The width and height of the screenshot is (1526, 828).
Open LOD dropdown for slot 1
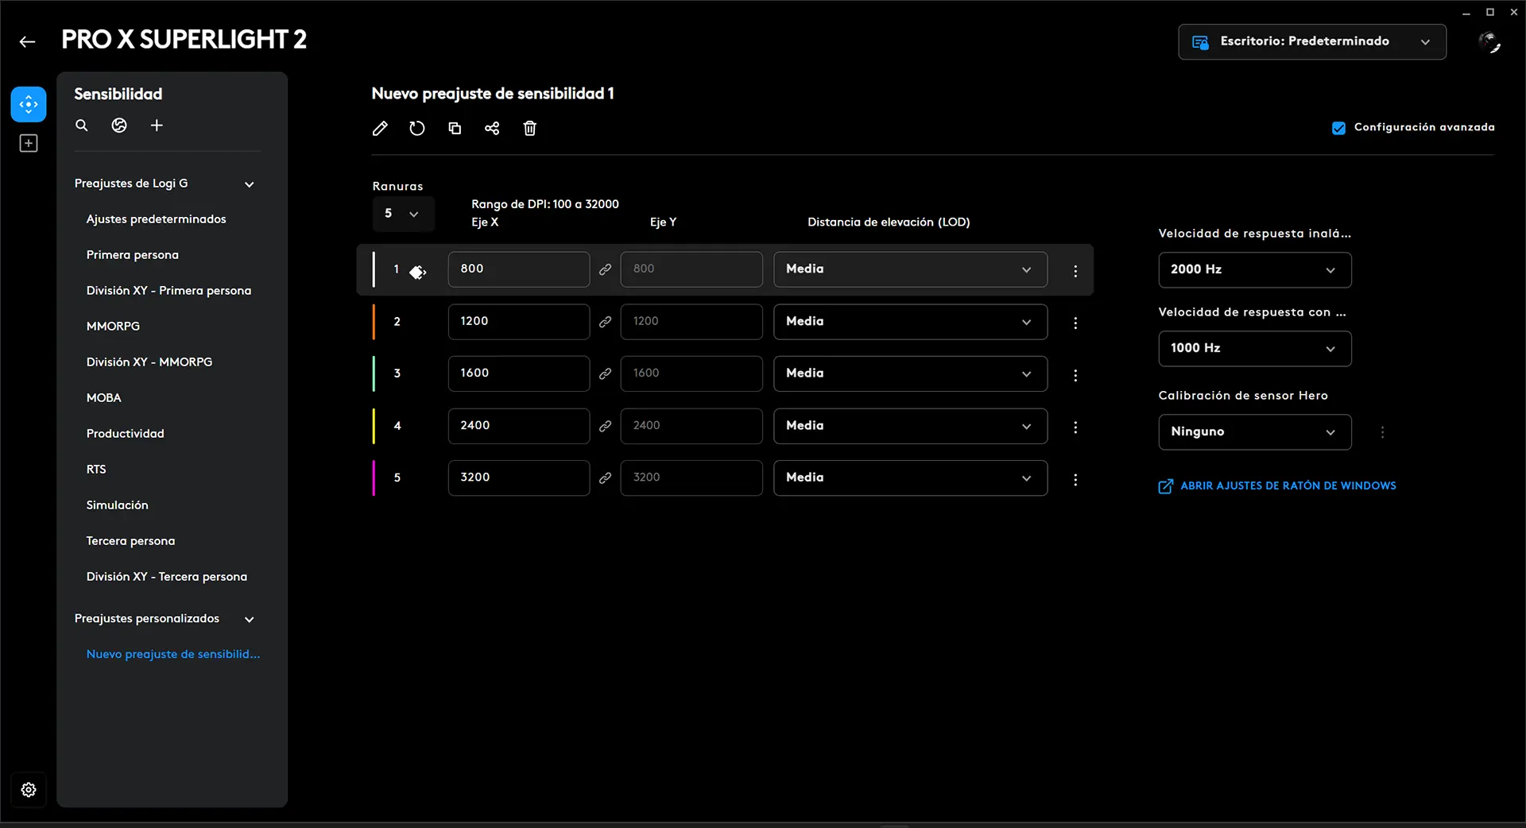911,269
